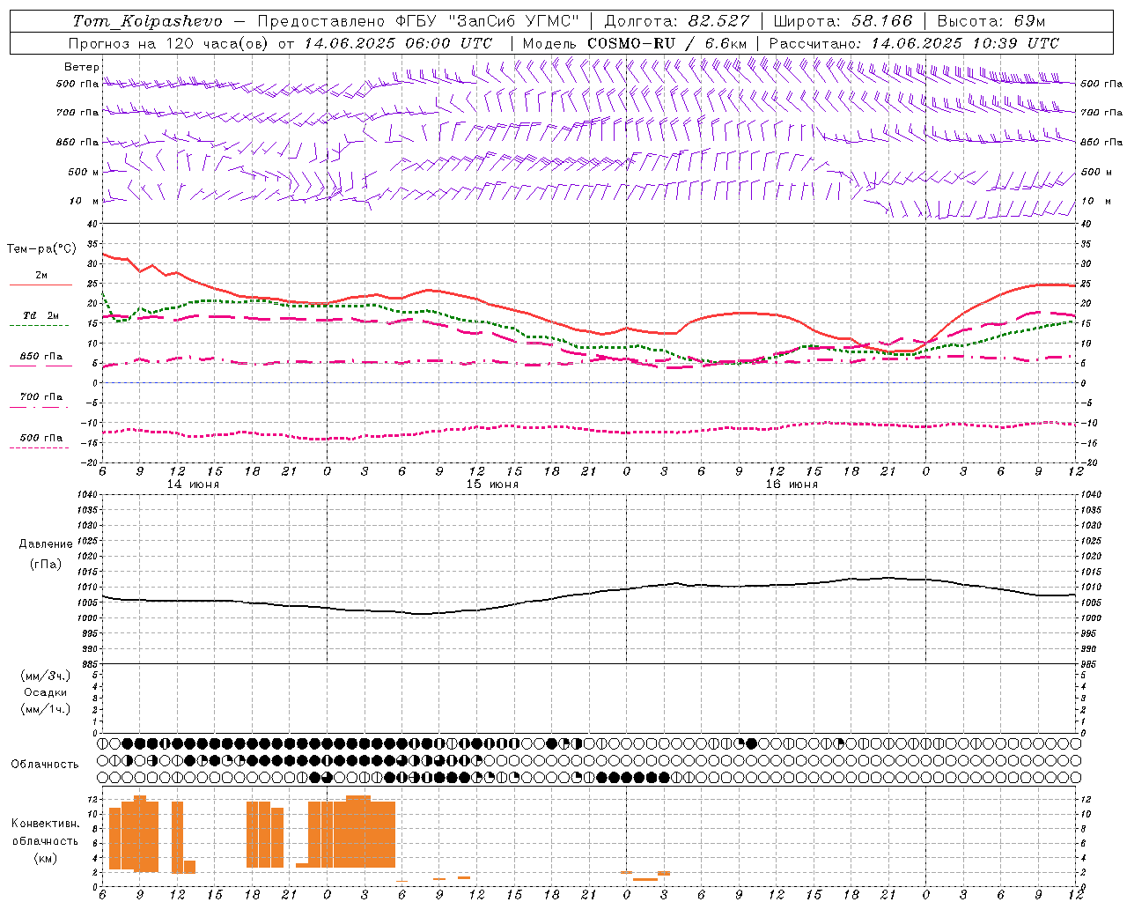The image size is (1127, 902).
Task: Click the 2м temperature legend label
Action: coord(41,276)
